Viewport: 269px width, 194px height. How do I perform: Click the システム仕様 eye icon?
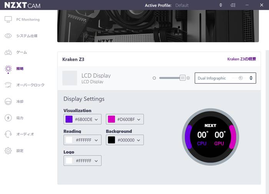(x=8, y=36)
